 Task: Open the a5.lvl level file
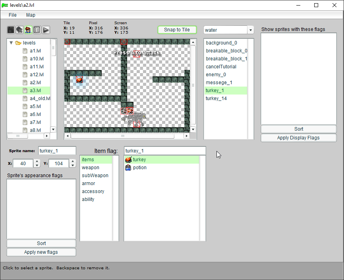(x=35, y=106)
